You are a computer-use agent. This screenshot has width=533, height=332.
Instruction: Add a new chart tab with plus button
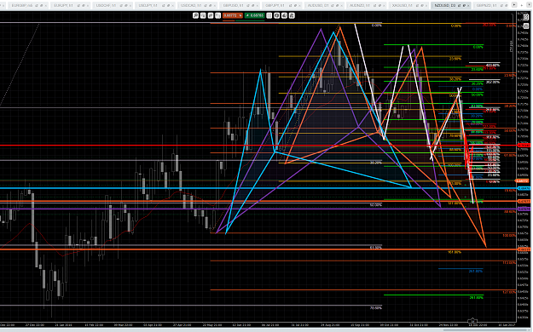[522, 5]
